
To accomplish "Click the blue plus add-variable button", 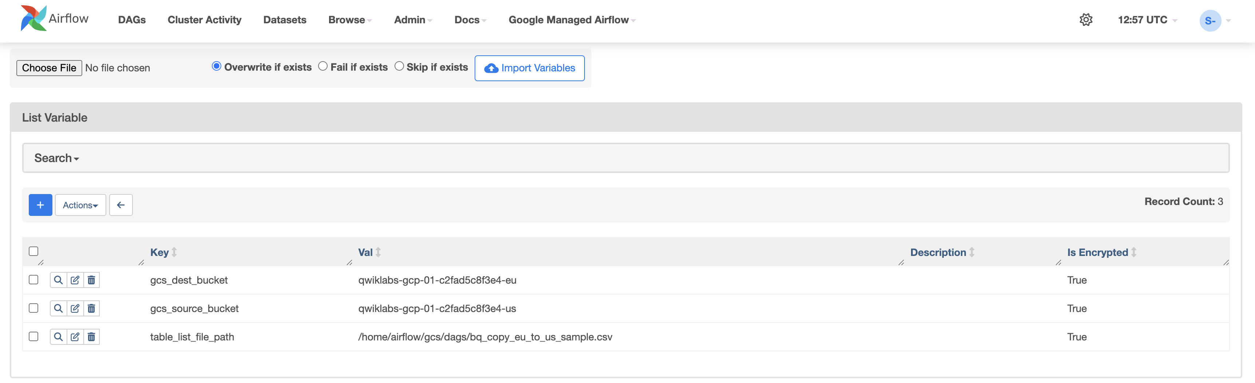I will pyautogui.click(x=40, y=205).
